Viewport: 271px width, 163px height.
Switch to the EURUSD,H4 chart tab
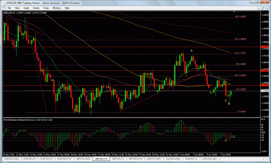(x=29, y=159)
